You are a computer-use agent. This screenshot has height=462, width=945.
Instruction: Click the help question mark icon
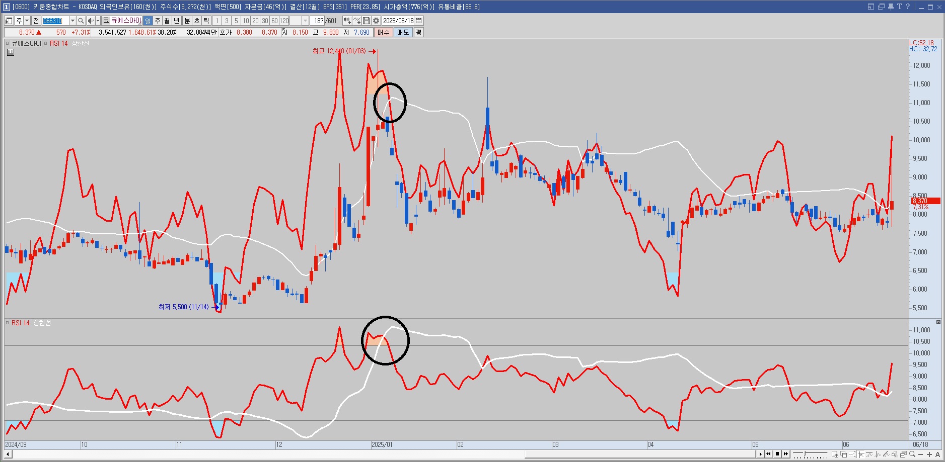point(908,7)
